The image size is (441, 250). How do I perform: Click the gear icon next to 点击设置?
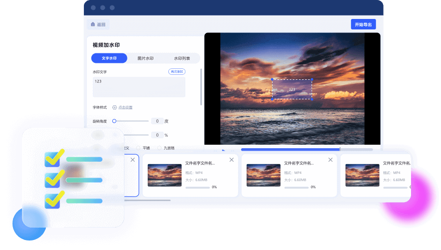point(114,107)
